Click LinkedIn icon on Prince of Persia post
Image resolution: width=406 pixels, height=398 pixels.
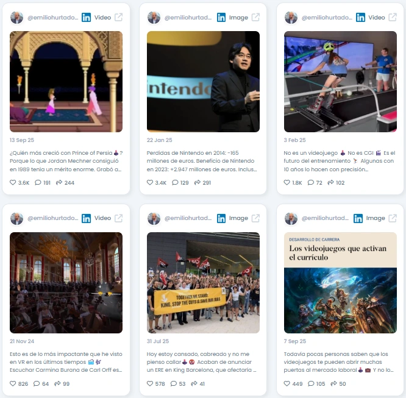click(86, 18)
